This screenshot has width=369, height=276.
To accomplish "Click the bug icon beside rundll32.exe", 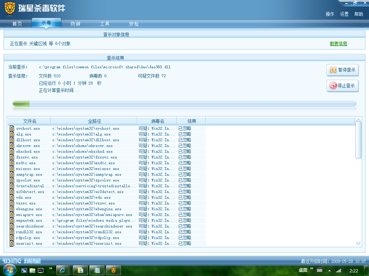I will 12,232.
